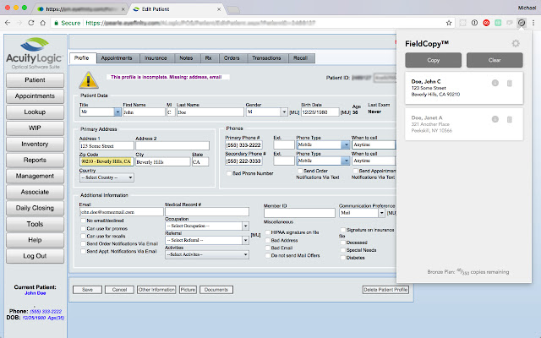Check Do not send Mail Offers

click(x=267, y=255)
